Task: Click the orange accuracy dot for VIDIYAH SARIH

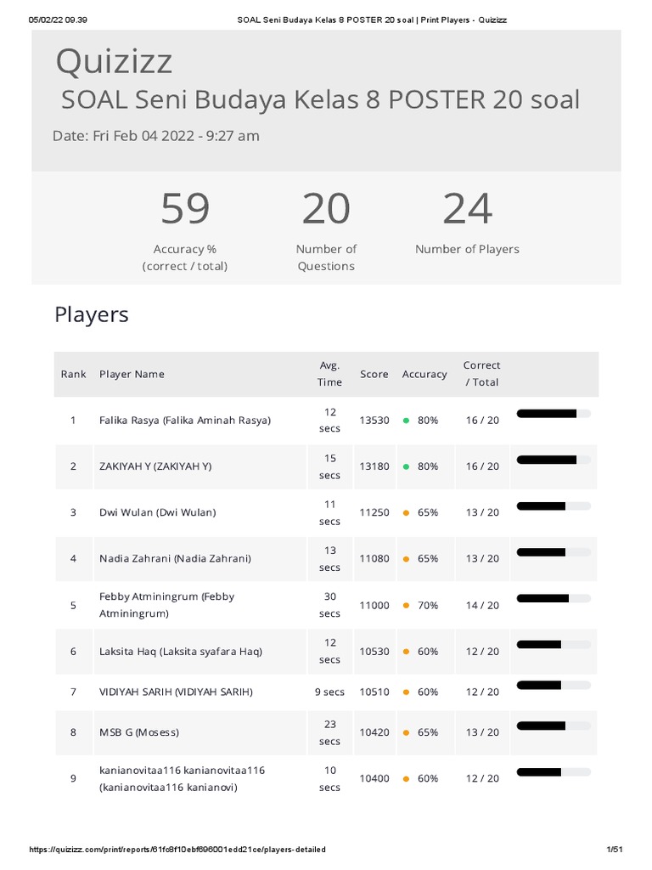Action: tap(406, 692)
